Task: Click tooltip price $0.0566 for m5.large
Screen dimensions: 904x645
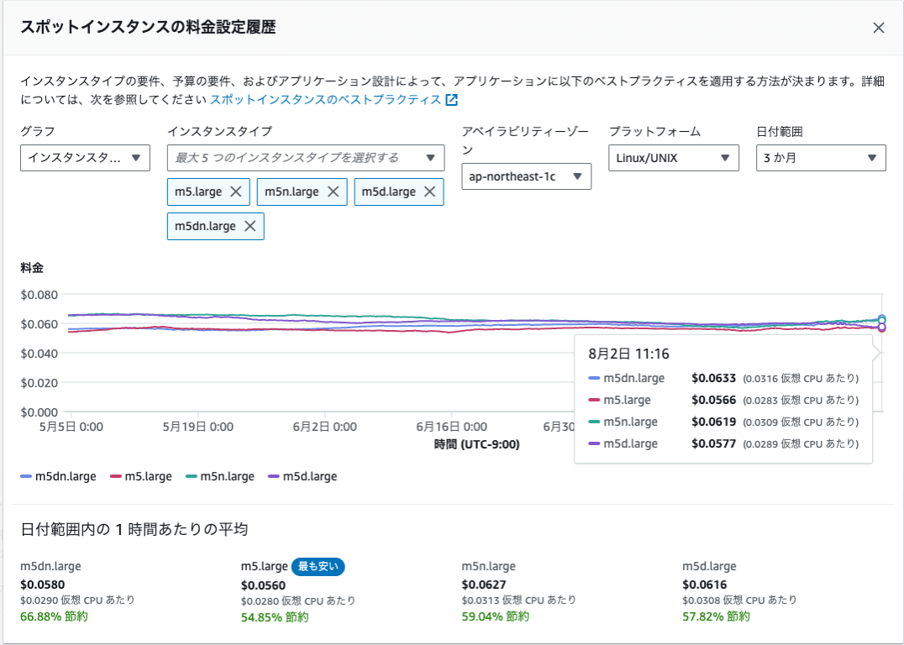Action: [714, 400]
